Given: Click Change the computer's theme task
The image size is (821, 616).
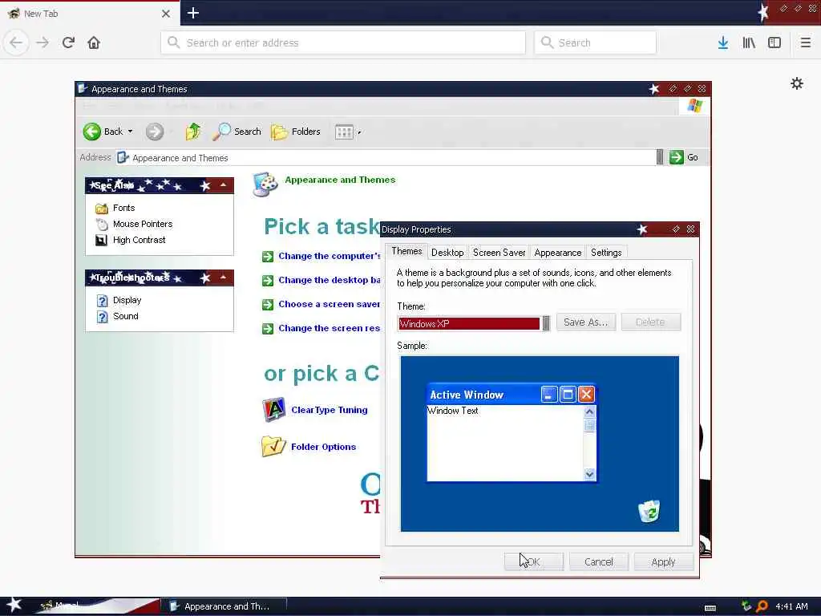Looking at the screenshot, I should coord(329,256).
